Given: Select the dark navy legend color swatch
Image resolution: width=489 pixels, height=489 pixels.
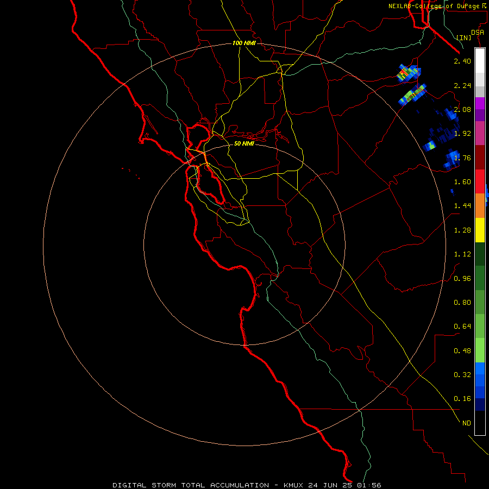Looking at the screenshot, I should (480, 405).
